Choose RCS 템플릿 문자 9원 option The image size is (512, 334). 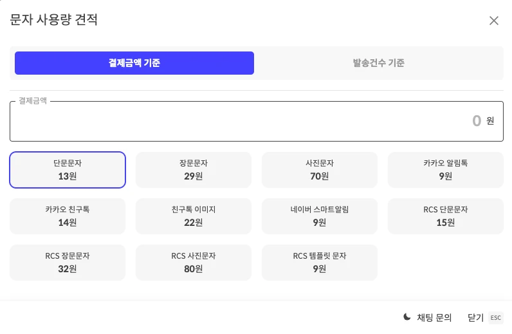click(x=319, y=263)
